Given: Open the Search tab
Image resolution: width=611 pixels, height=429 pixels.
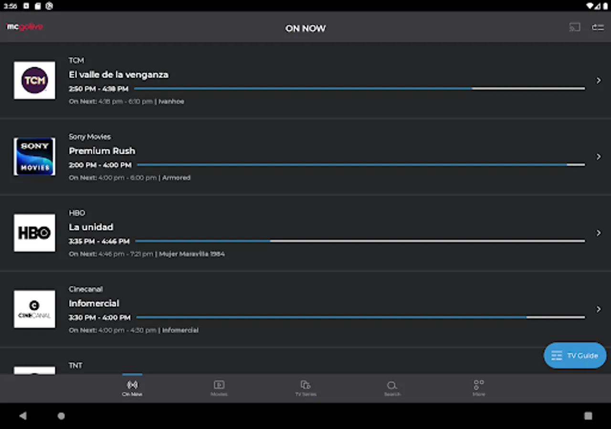Looking at the screenshot, I should pyautogui.click(x=392, y=388).
